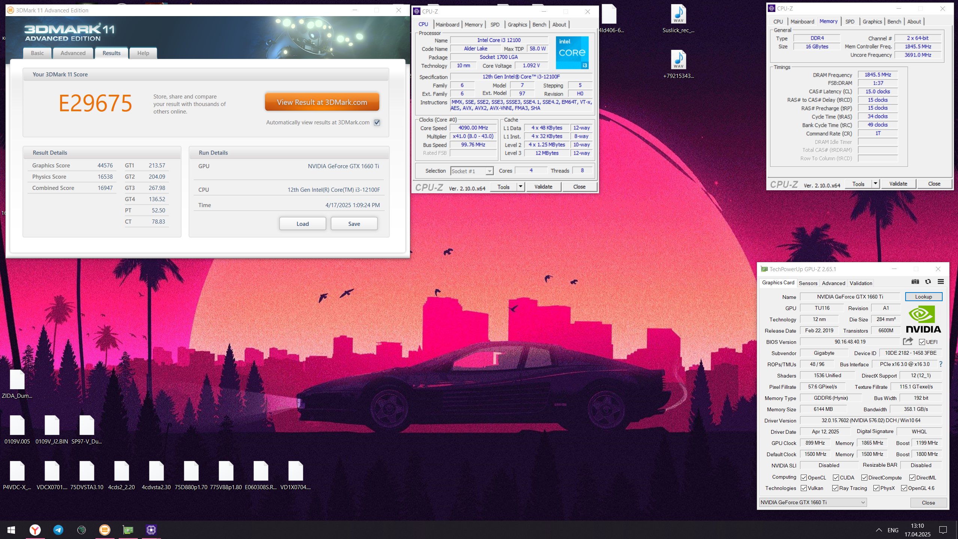958x539 pixels.
Task: Toggle the Vulkan checkbox
Action: pos(804,488)
